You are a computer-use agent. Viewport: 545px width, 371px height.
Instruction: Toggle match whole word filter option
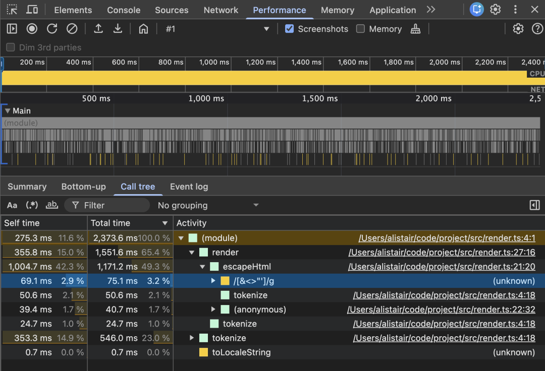pos(52,205)
